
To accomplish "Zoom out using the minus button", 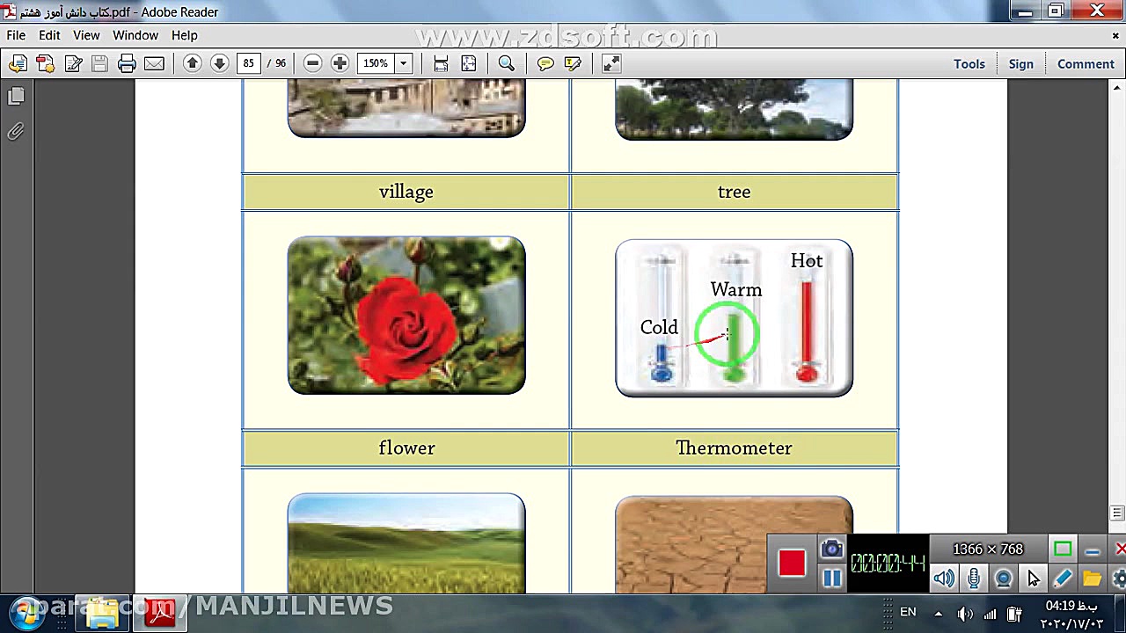I will (x=312, y=63).
